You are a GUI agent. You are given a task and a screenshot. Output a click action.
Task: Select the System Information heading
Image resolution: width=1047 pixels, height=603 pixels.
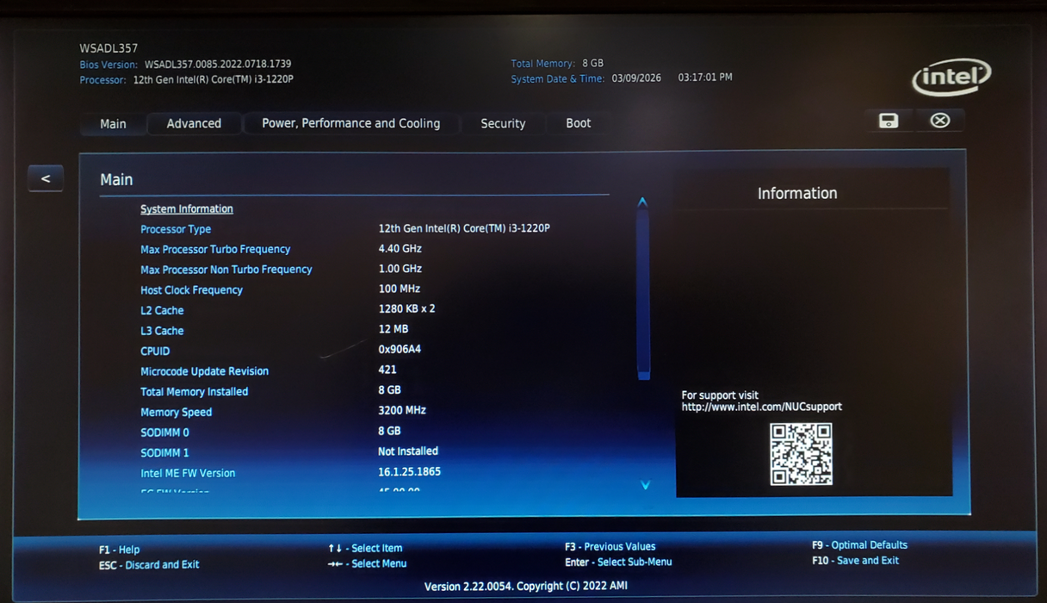click(187, 208)
